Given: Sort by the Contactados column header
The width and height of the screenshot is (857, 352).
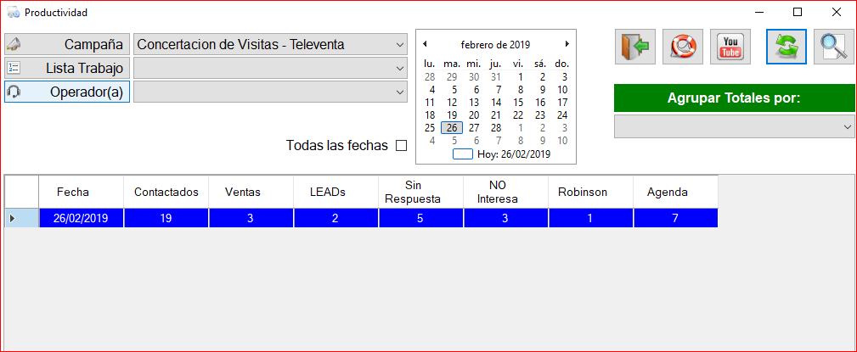Looking at the screenshot, I should click(166, 192).
